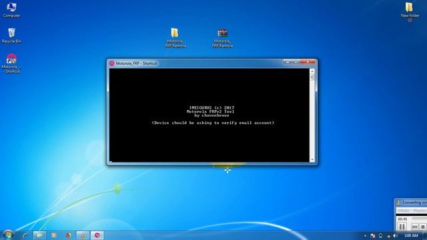Pause playback in the VLC window
Image resolution: width=427 pixels, height=240 pixels.
(402, 227)
